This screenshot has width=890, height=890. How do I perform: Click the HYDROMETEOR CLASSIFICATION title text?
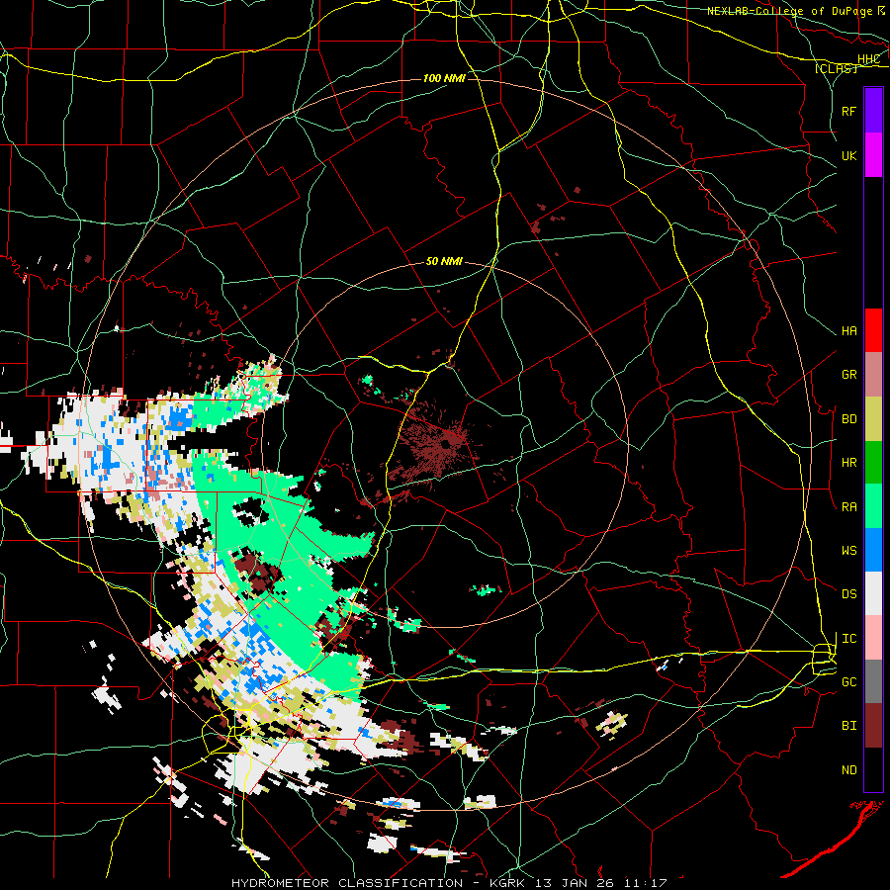pyautogui.click(x=347, y=883)
